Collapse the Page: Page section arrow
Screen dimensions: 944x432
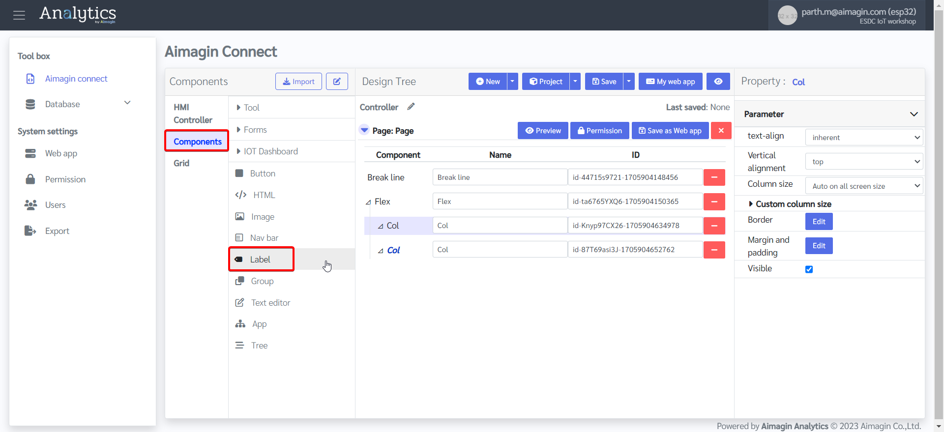pos(364,130)
